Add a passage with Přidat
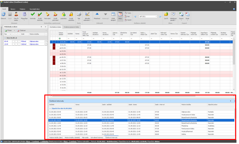 (8, 31)
